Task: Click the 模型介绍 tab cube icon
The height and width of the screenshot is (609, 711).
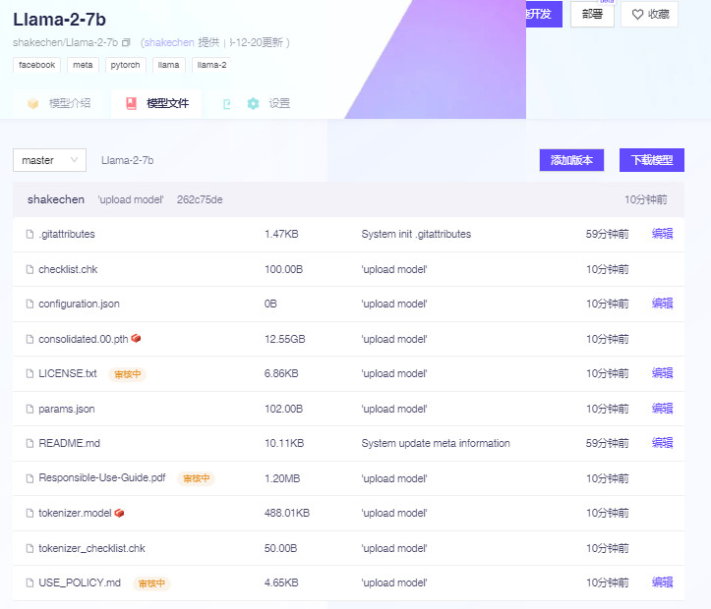Action: coord(32,103)
